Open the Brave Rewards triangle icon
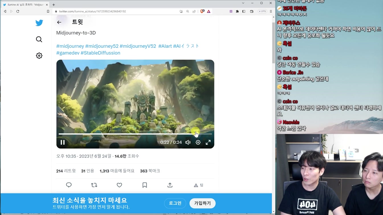 209,11
